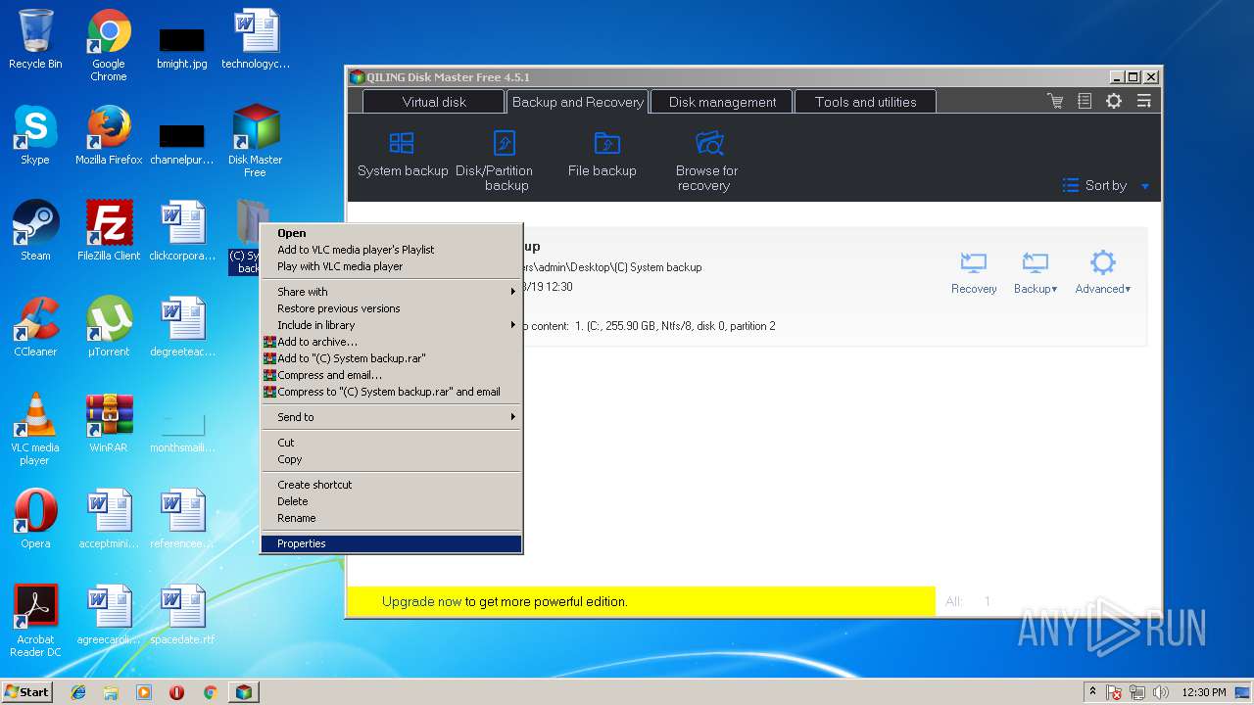Select the Steam desktop shortcut
The width and height of the screenshot is (1254, 705).
pos(35,231)
